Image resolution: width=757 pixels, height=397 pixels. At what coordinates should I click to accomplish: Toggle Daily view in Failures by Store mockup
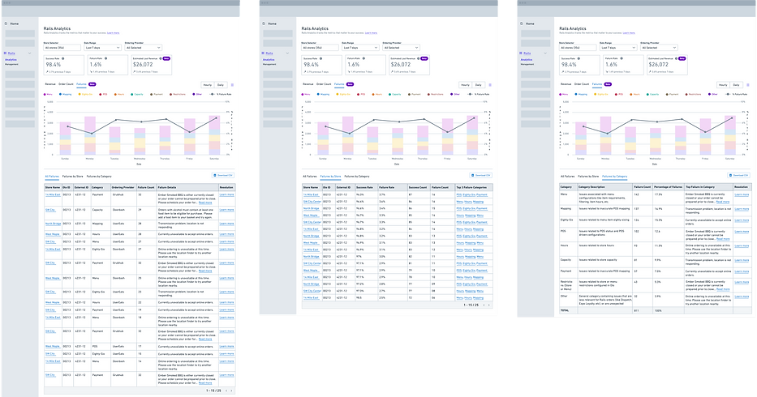point(479,85)
